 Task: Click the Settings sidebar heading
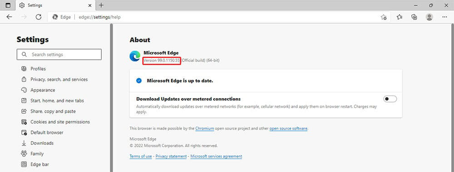point(33,39)
